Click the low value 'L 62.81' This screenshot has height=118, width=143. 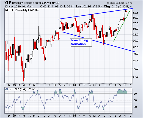point(69,7)
